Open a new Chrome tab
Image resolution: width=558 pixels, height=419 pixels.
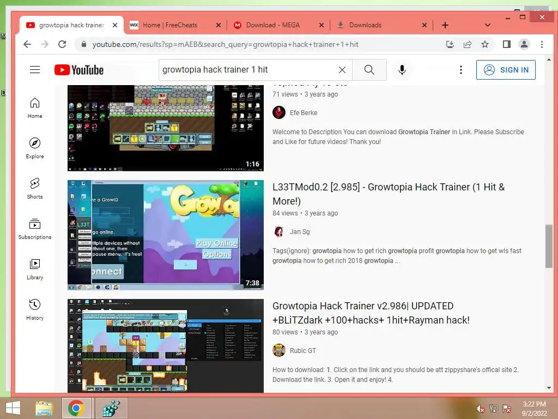point(445,25)
